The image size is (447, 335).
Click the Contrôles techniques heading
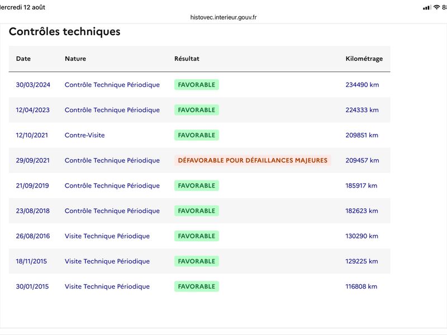coord(65,31)
